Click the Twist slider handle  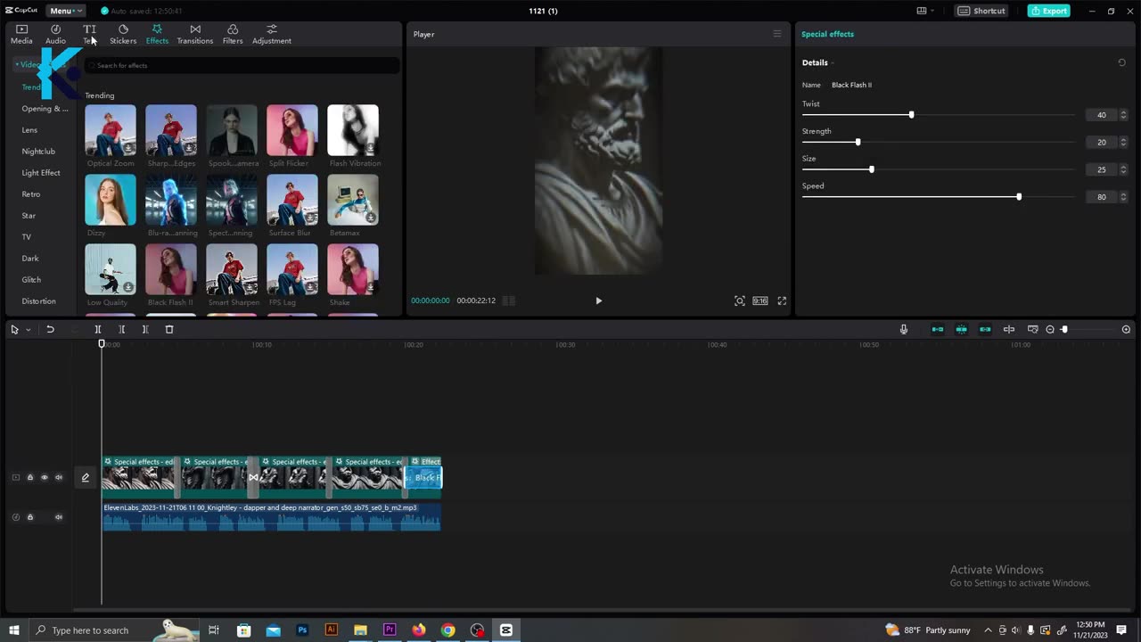pos(911,115)
